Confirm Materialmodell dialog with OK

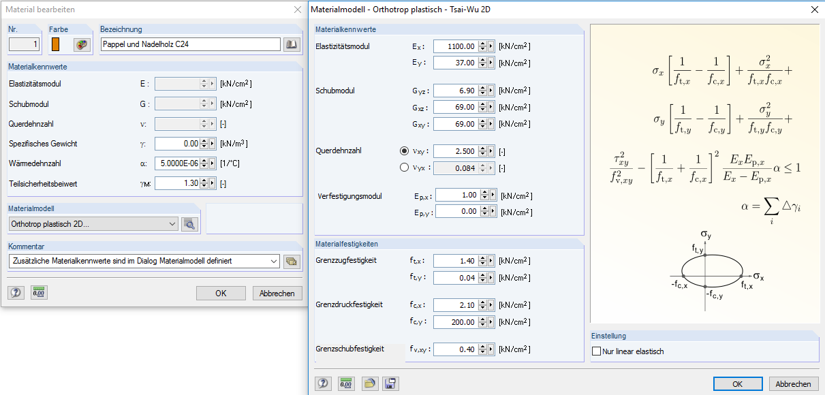click(738, 383)
